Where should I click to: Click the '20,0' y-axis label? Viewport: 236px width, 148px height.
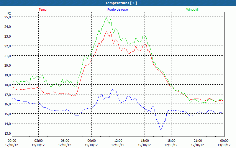(8, 65)
